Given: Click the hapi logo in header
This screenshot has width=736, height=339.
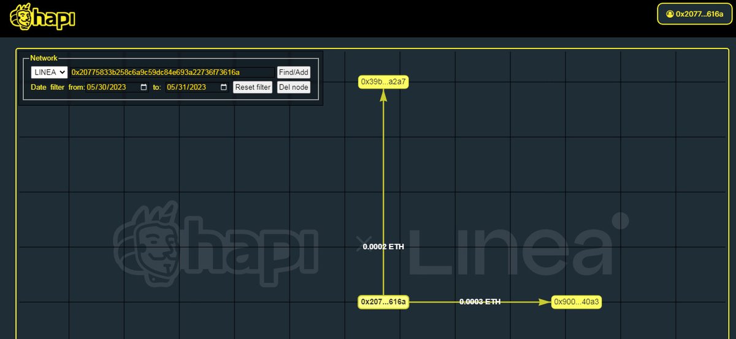Looking at the screenshot, I should [42, 17].
